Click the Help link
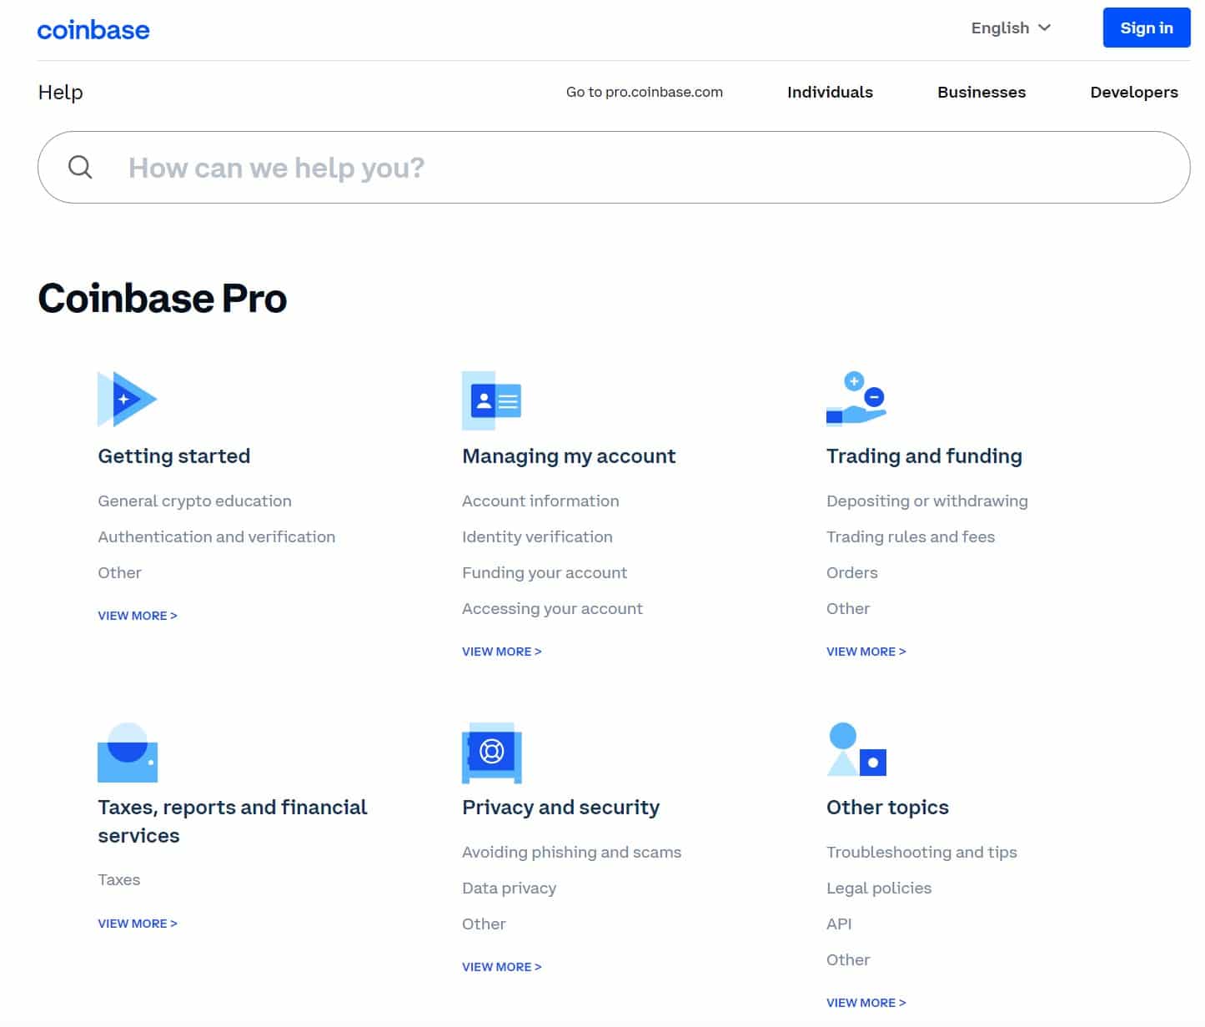The height and width of the screenshot is (1027, 1205). click(61, 92)
